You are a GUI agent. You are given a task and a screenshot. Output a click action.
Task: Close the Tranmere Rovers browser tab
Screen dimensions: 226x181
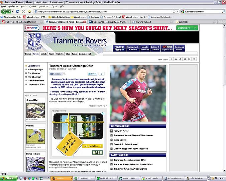click(x=85, y=22)
